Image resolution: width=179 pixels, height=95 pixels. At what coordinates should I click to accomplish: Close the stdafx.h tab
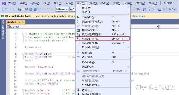click(23, 22)
